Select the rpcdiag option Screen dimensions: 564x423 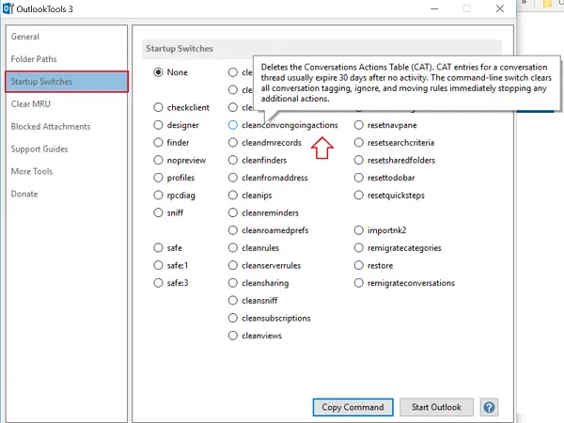pyautogui.click(x=158, y=196)
